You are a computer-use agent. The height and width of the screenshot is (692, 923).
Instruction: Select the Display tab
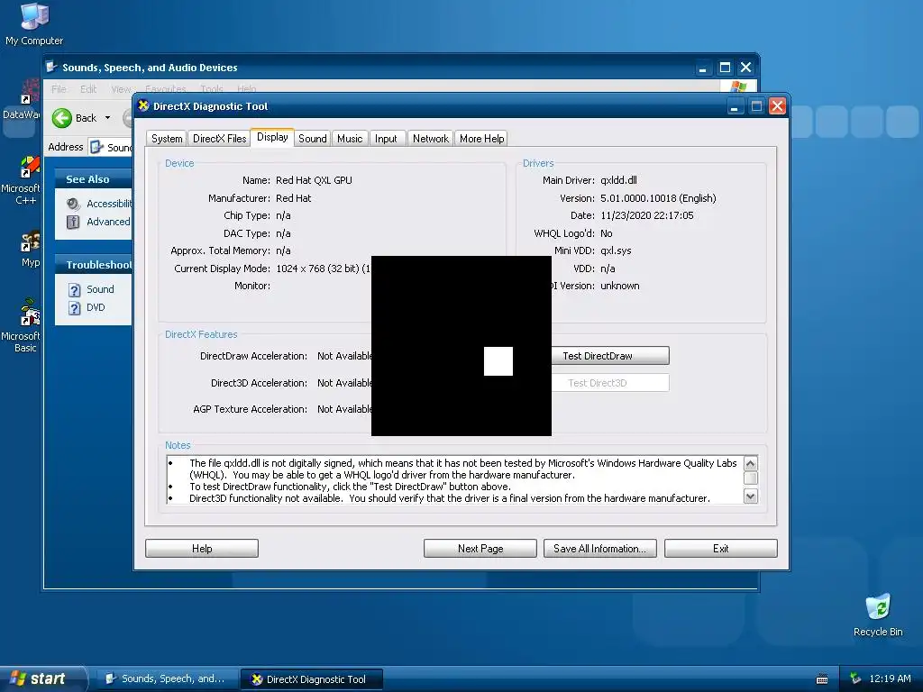pos(272,137)
